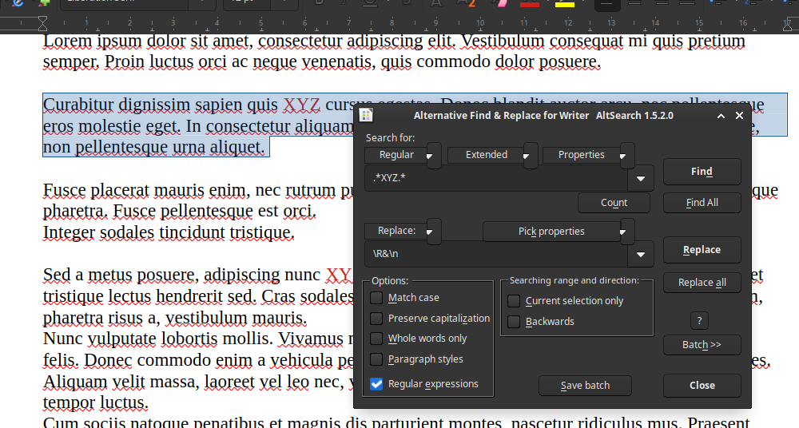Open the Pick properties dropdown

point(627,232)
